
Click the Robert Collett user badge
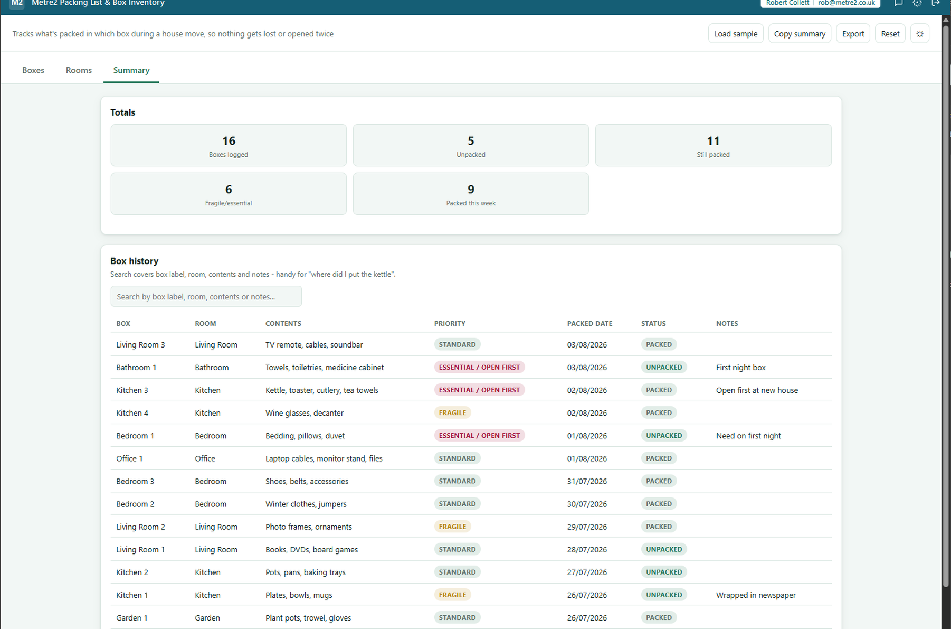(x=820, y=3)
